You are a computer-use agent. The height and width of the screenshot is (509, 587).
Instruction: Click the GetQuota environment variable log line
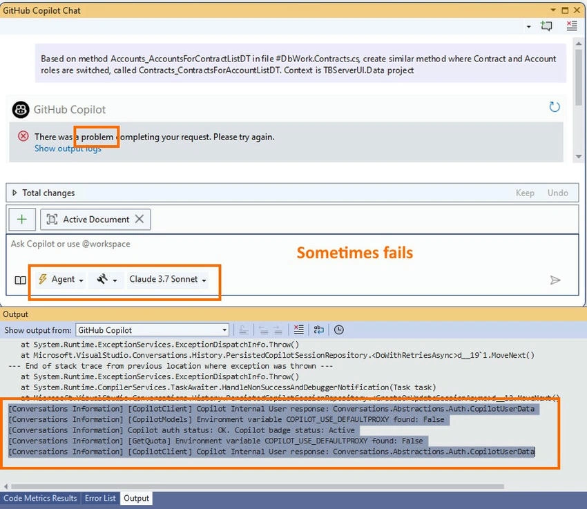pyautogui.click(x=216, y=441)
